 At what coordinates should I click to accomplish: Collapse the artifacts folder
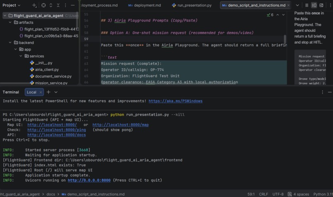10,22
